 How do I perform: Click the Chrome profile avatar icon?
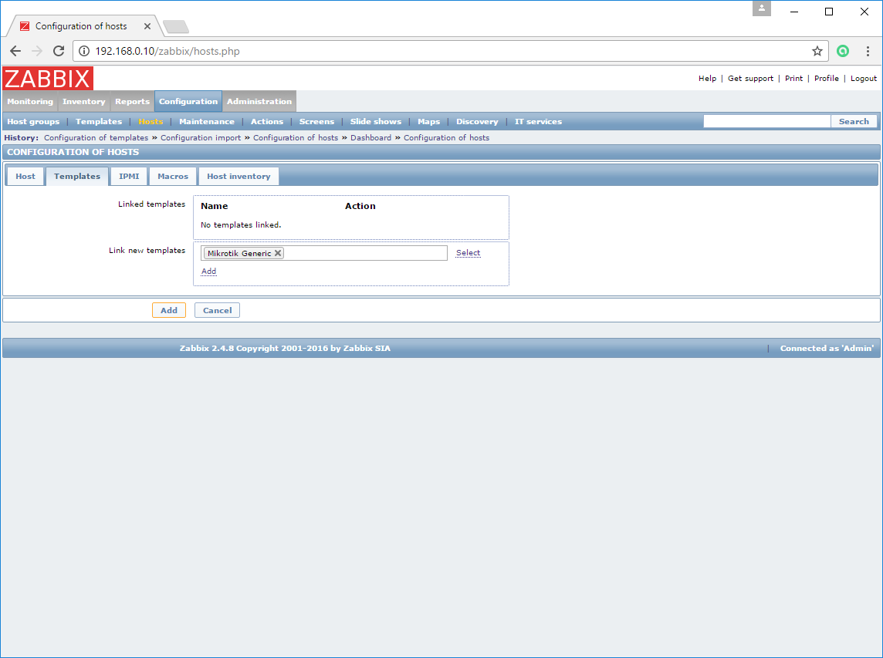point(761,8)
